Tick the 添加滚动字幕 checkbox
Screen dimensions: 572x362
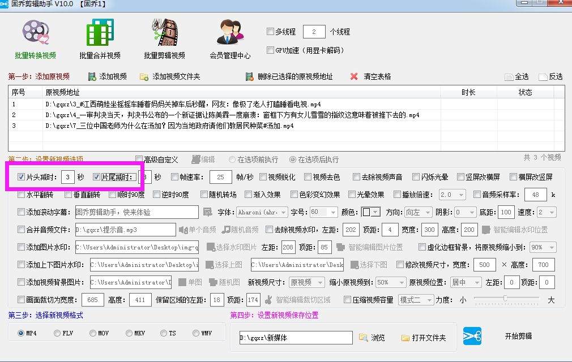pos(21,212)
